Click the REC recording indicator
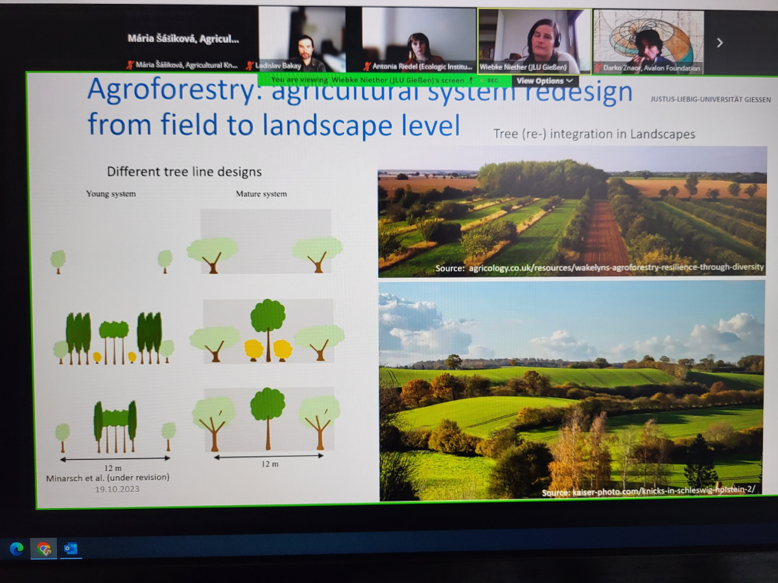The image size is (778, 583). [489, 80]
